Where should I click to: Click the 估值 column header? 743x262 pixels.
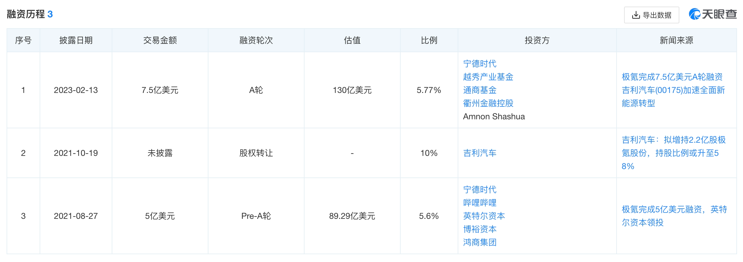point(352,40)
